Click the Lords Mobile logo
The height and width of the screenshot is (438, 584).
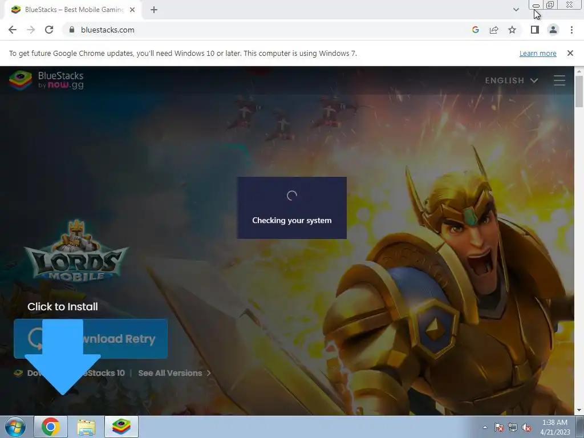click(77, 251)
